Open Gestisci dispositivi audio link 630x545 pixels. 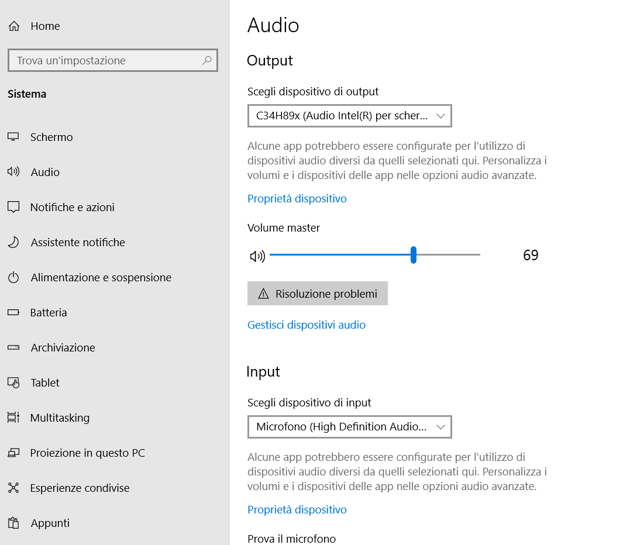(306, 325)
